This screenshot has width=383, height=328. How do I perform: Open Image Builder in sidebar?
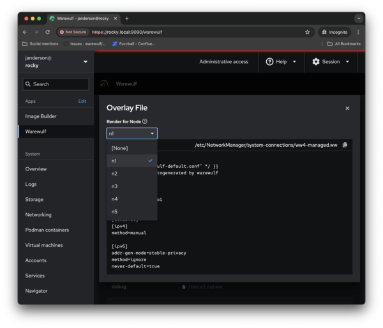click(x=56, y=116)
